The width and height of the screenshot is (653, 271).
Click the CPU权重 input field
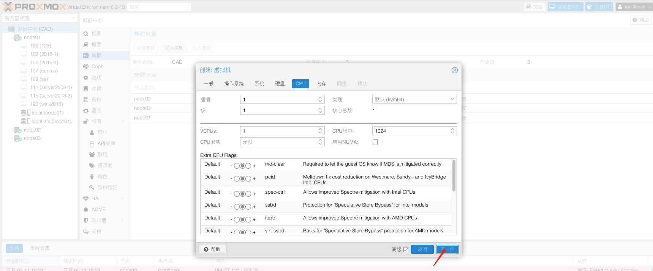[410, 131]
